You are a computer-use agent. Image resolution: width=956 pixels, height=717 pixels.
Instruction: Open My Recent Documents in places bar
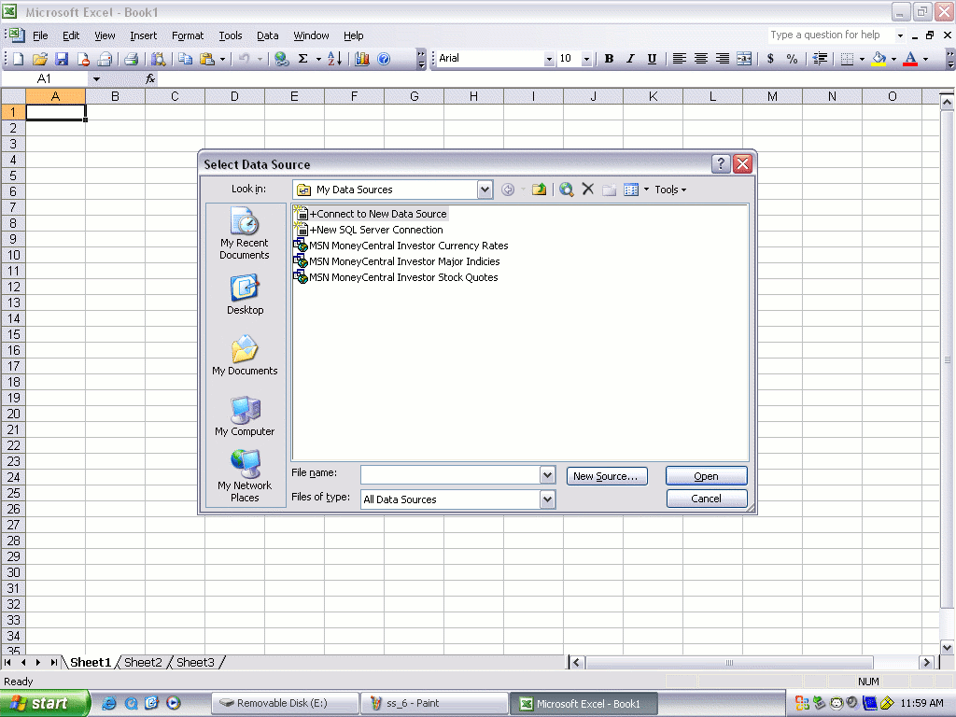pyautogui.click(x=245, y=235)
